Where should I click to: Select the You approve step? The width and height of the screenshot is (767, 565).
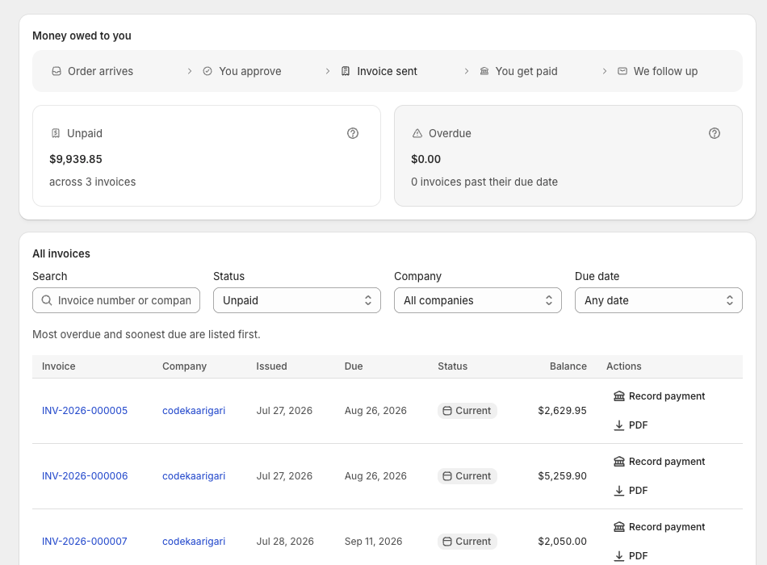(242, 71)
